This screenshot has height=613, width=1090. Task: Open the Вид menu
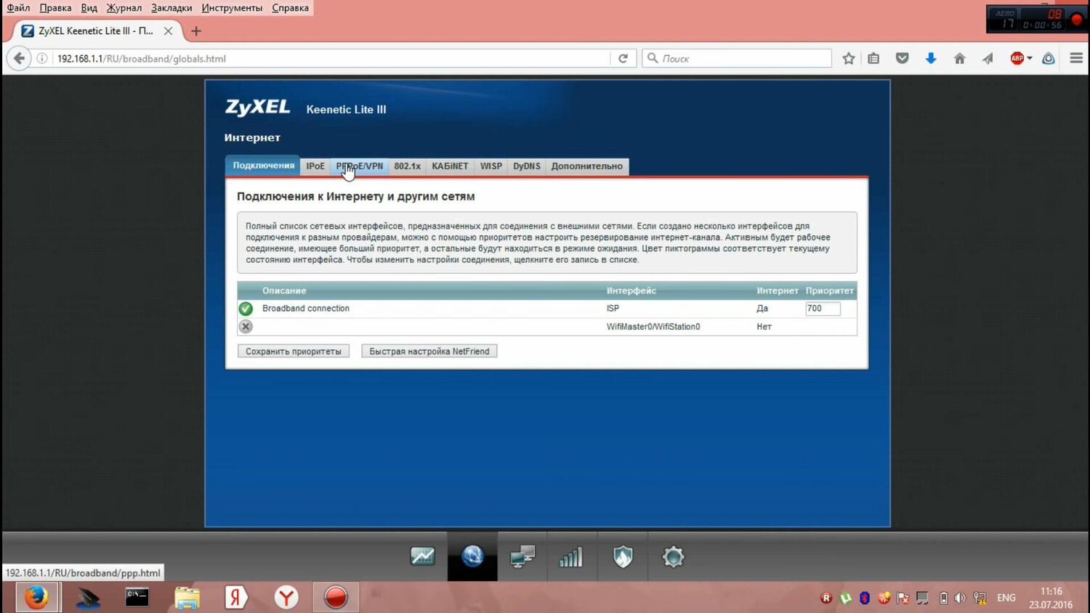click(89, 8)
